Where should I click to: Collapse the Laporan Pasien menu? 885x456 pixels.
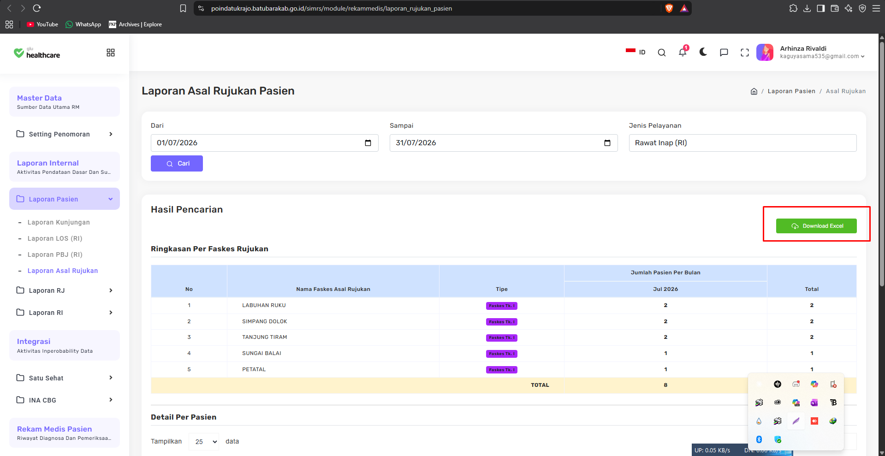pyautogui.click(x=65, y=199)
